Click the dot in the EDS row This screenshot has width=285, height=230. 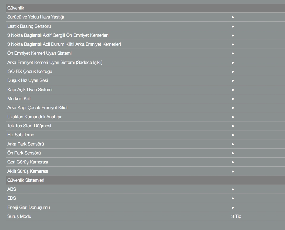(x=233, y=198)
